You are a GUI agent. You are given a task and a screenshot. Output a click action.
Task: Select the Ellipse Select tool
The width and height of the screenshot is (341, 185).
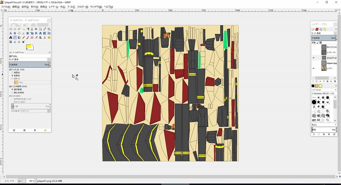[15, 29]
